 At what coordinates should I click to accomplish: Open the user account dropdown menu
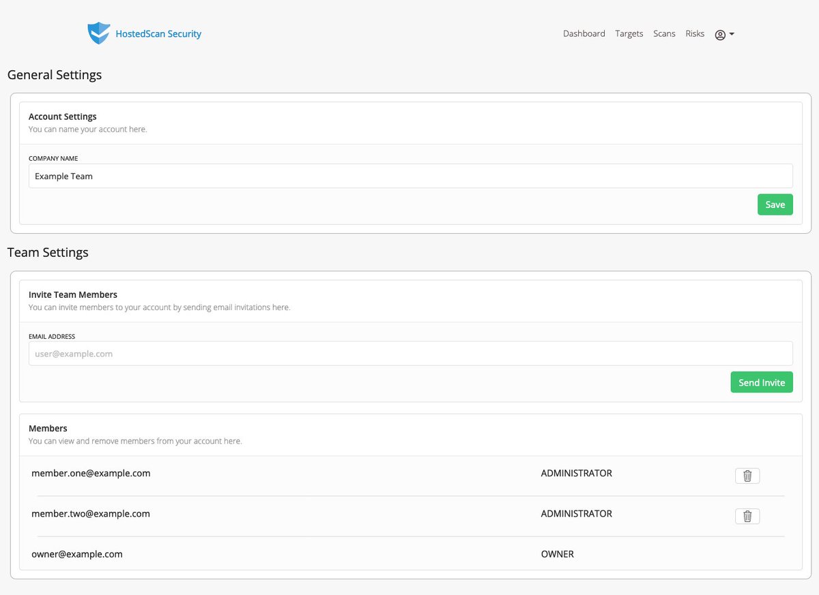click(724, 34)
